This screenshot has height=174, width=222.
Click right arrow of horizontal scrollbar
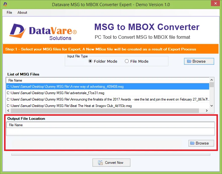[x=207, y=111]
